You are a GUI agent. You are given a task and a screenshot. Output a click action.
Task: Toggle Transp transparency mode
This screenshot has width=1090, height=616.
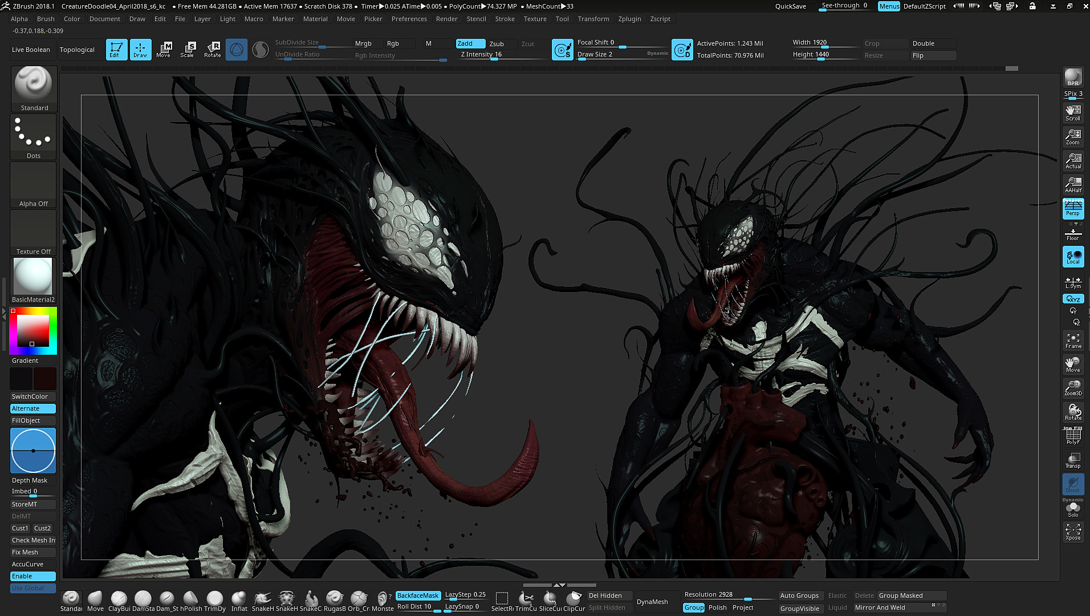click(x=1073, y=460)
